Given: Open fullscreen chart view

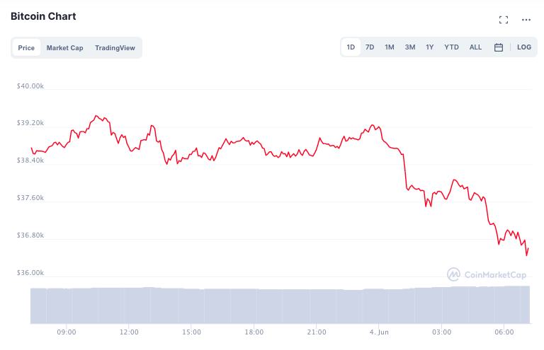Looking at the screenshot, I should click(504, 20).
